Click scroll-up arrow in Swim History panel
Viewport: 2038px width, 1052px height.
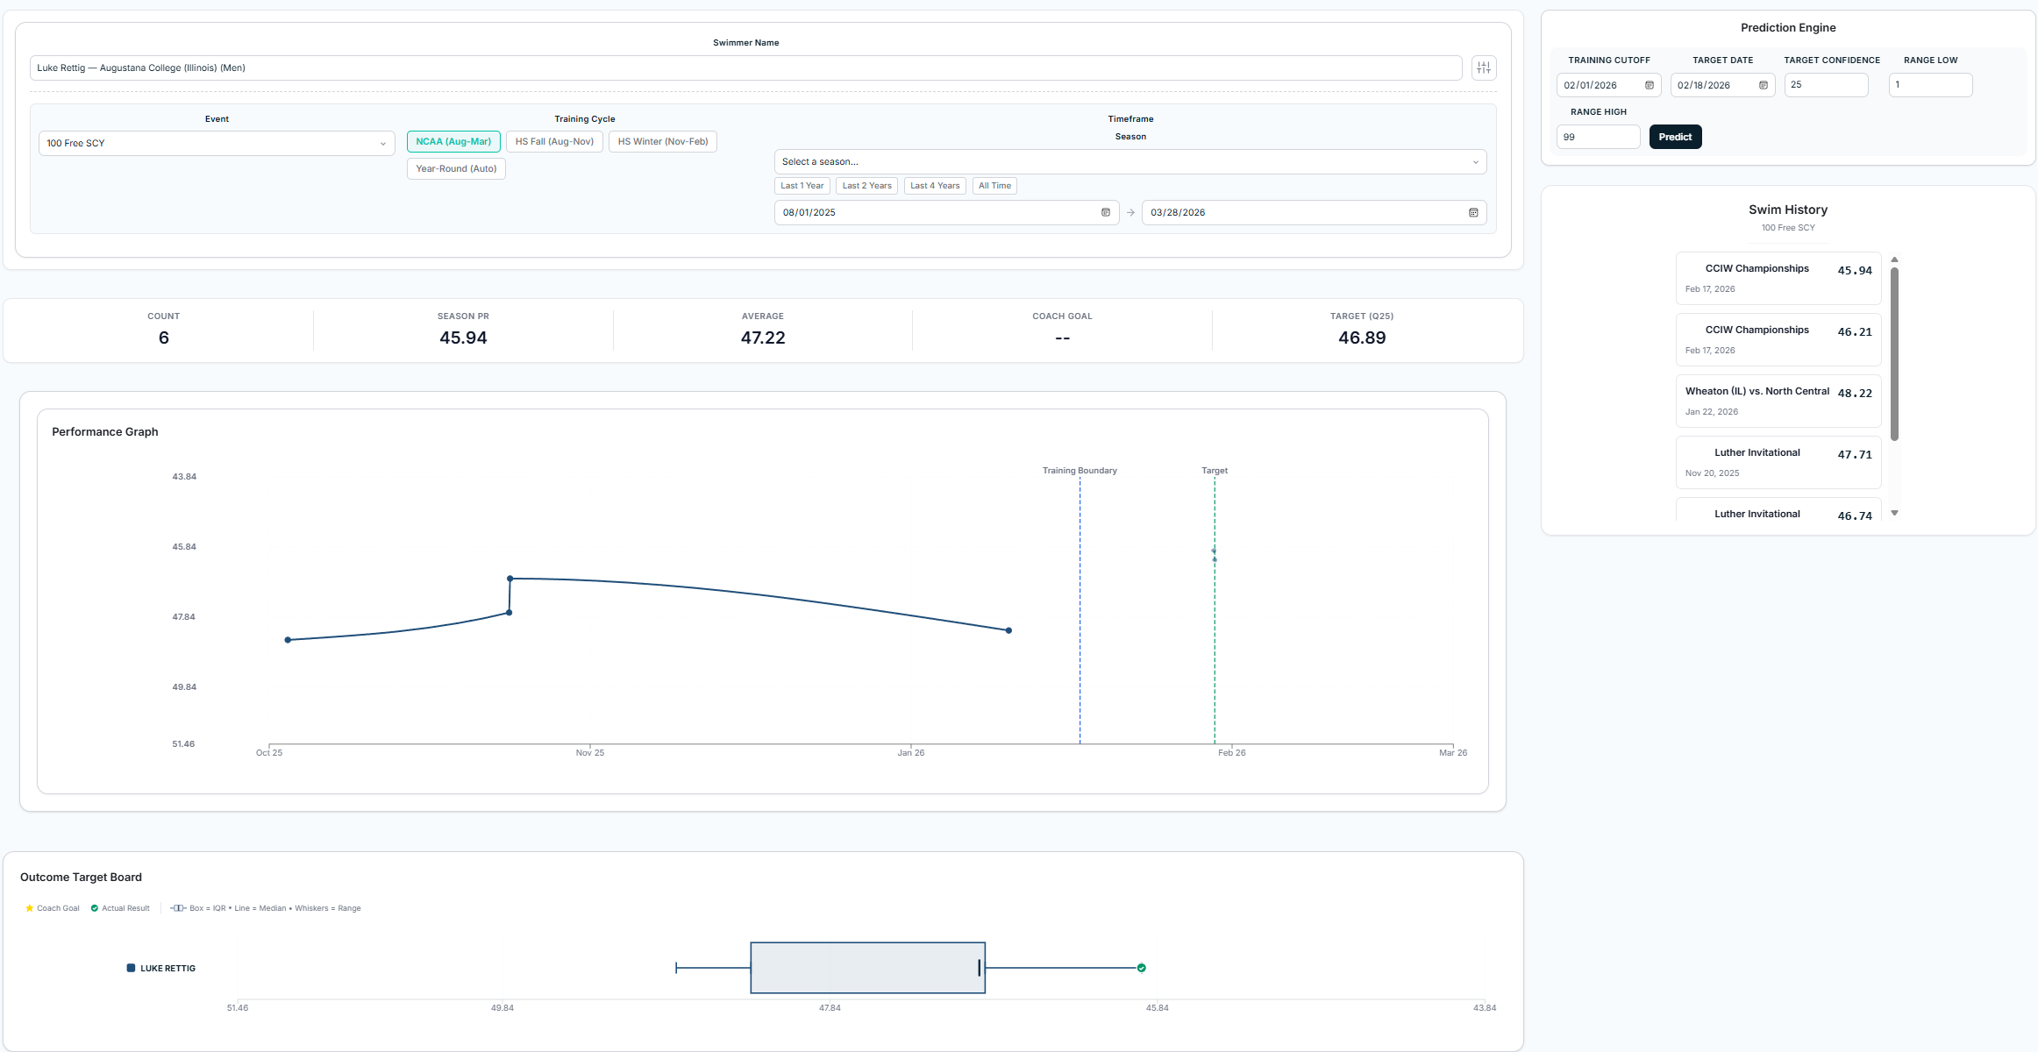coord(1895,259)
